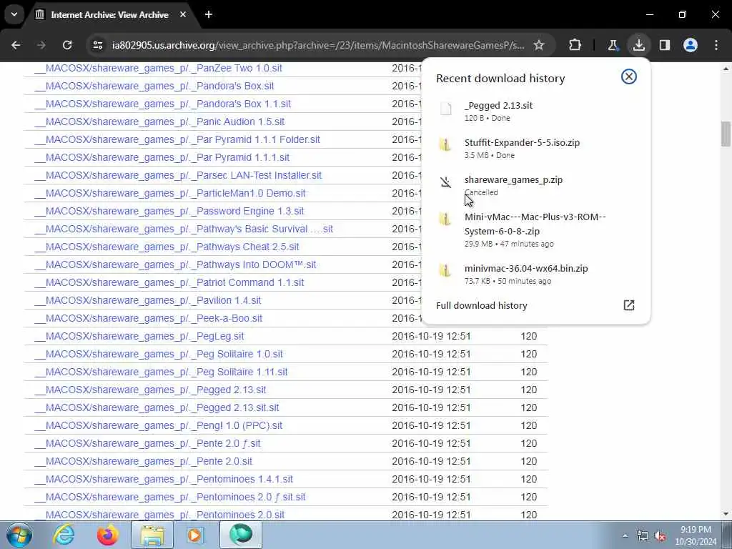Select the Internet Archive: View Archive tab

click(109, 14)
